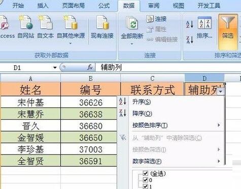Click cell containing 晋久
The height and width of the screenshot is (189, 241).
click(30, 126)
